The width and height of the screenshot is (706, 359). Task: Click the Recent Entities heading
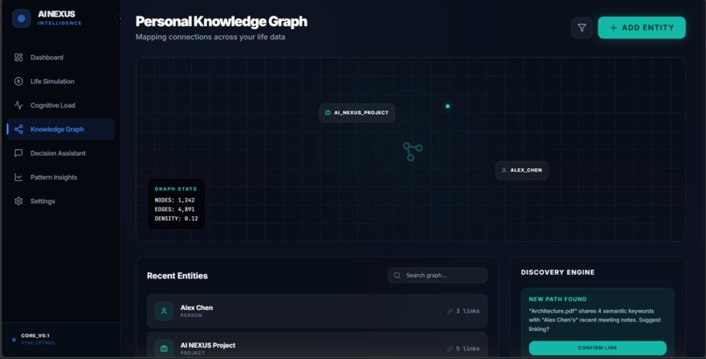pos(178,276)
